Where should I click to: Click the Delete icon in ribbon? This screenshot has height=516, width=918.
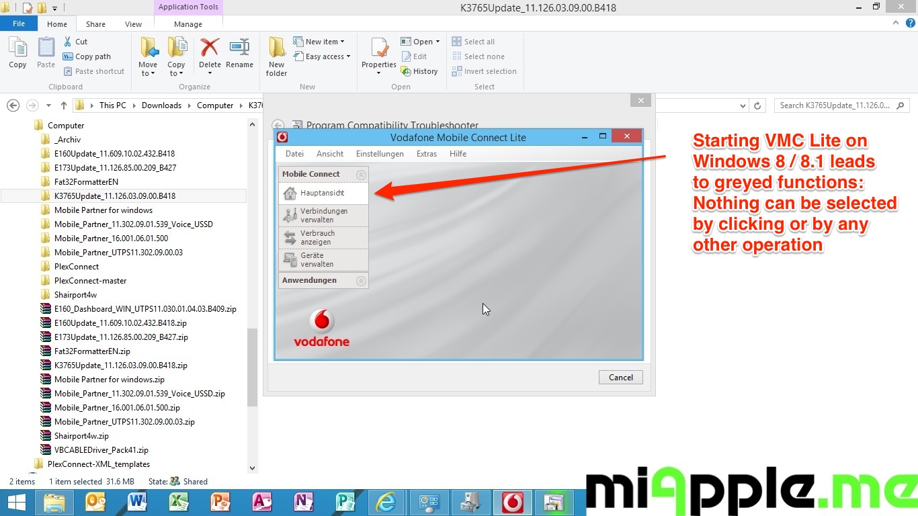[210, 50]
